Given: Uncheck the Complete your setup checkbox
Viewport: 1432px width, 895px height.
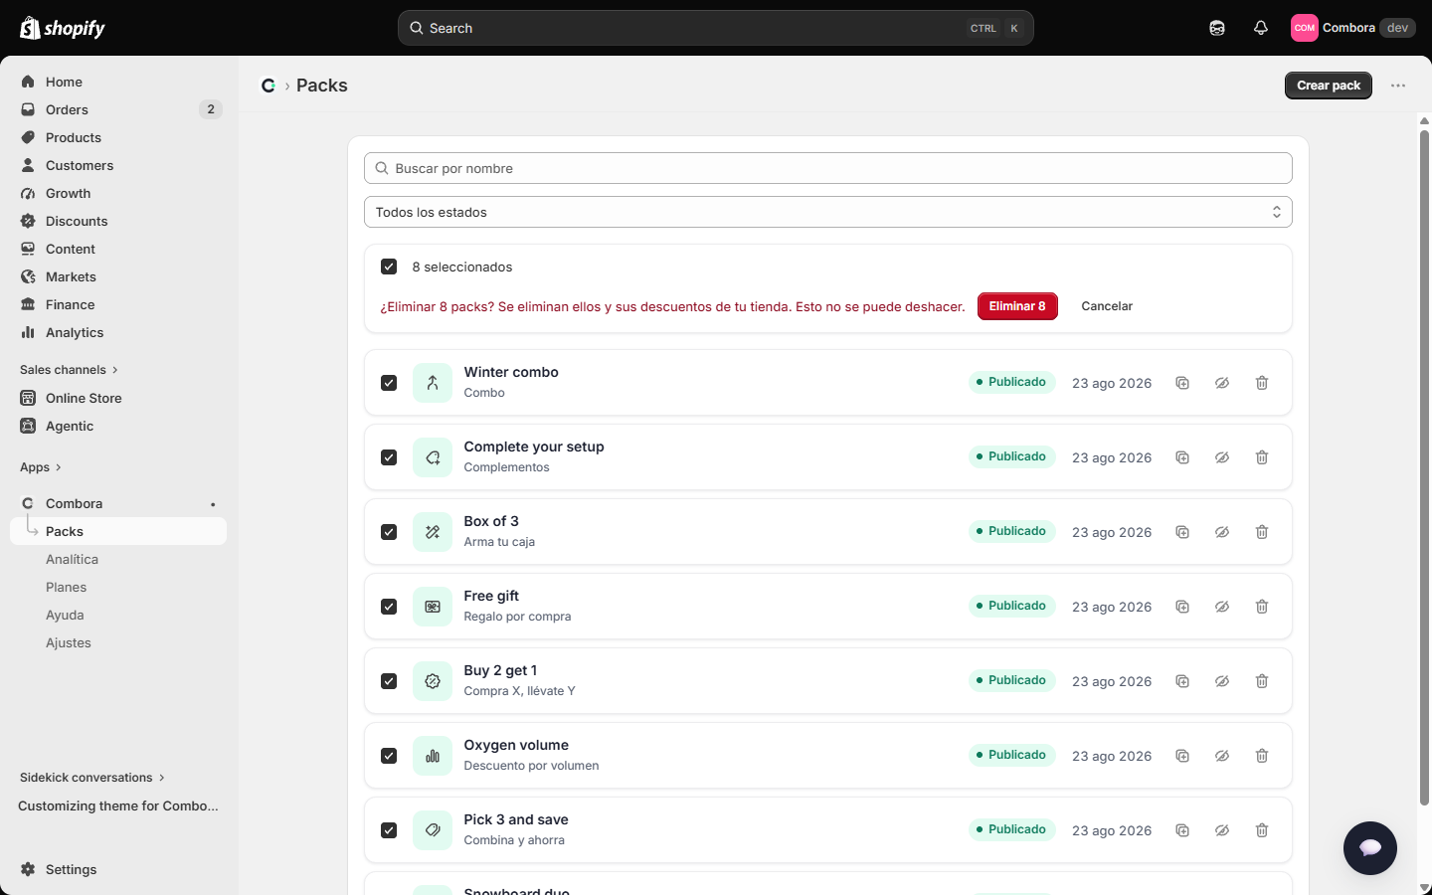Looking at the screenshot, I should tap(389, 457).
